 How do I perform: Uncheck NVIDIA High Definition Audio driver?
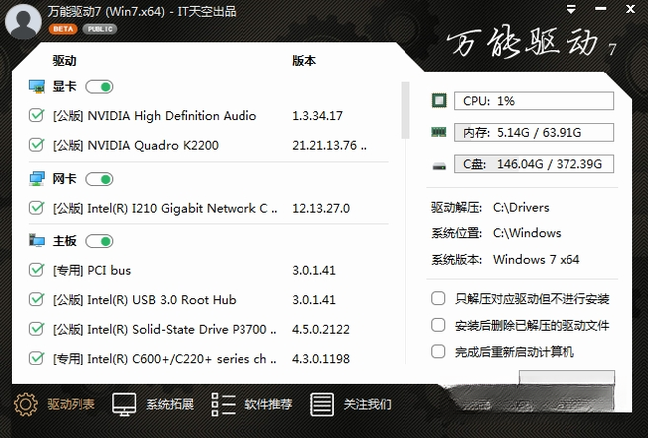click(37, 115)
